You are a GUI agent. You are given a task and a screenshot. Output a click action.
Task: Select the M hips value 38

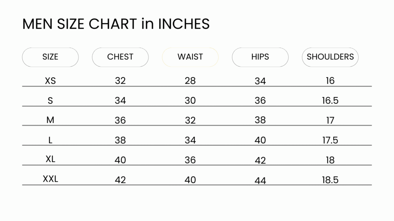(x=260, y=120)
